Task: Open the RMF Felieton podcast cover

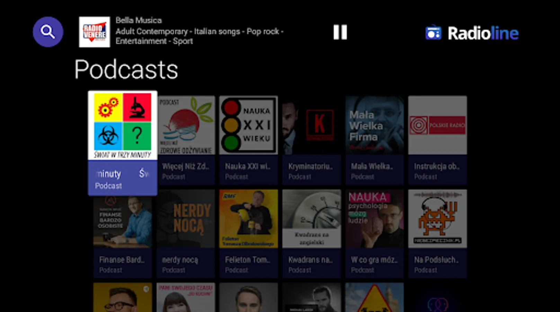Action: pyautogui.click(x=249, y=219)
